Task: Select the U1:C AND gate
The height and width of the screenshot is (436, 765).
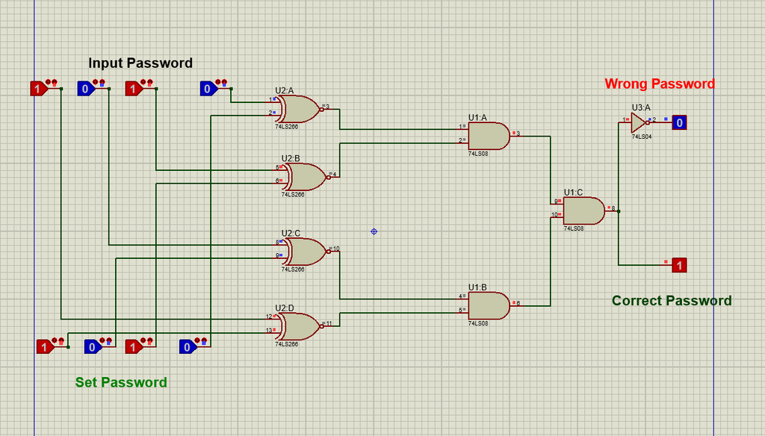Action: point(584,211)
